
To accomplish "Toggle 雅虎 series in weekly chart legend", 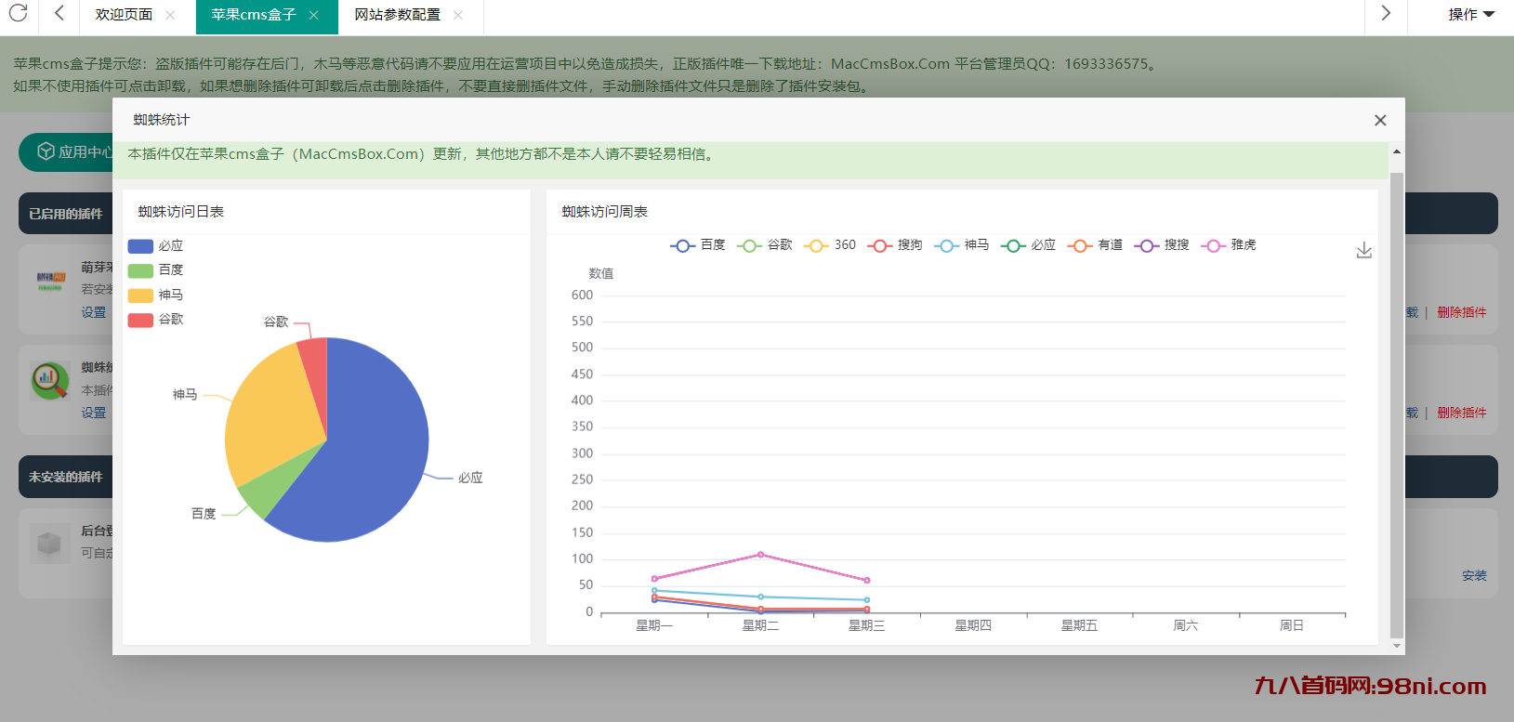I will 1229,245.
